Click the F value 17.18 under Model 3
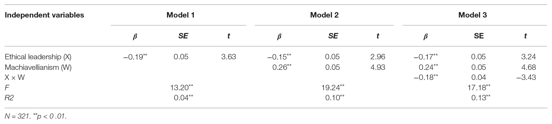552x124 pixels. point(477,88)
